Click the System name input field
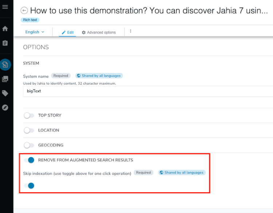Viewport: 273px width, 213px height. 148,91
